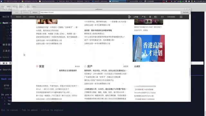This screenshot has height=116, width=206.
Task: Expand the 严选 dropdown in the site header
Action: coord(144,17)
